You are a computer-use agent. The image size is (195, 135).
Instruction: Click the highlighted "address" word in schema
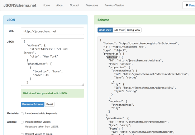pyautogui.click(x=112, y=57)
